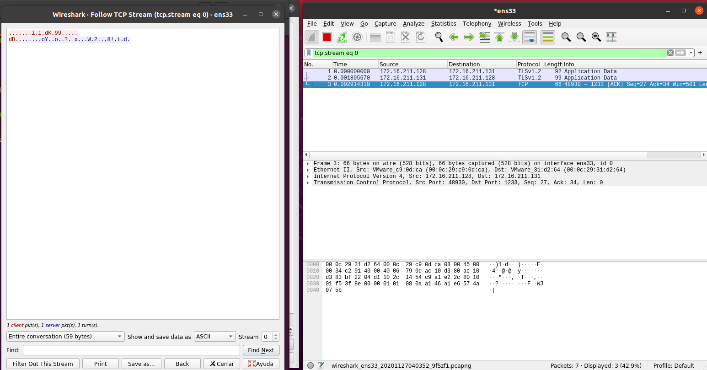This screenshot has height=370, width=707.
Task: Zoom in on packet list text
Action: tap(566, 38)
